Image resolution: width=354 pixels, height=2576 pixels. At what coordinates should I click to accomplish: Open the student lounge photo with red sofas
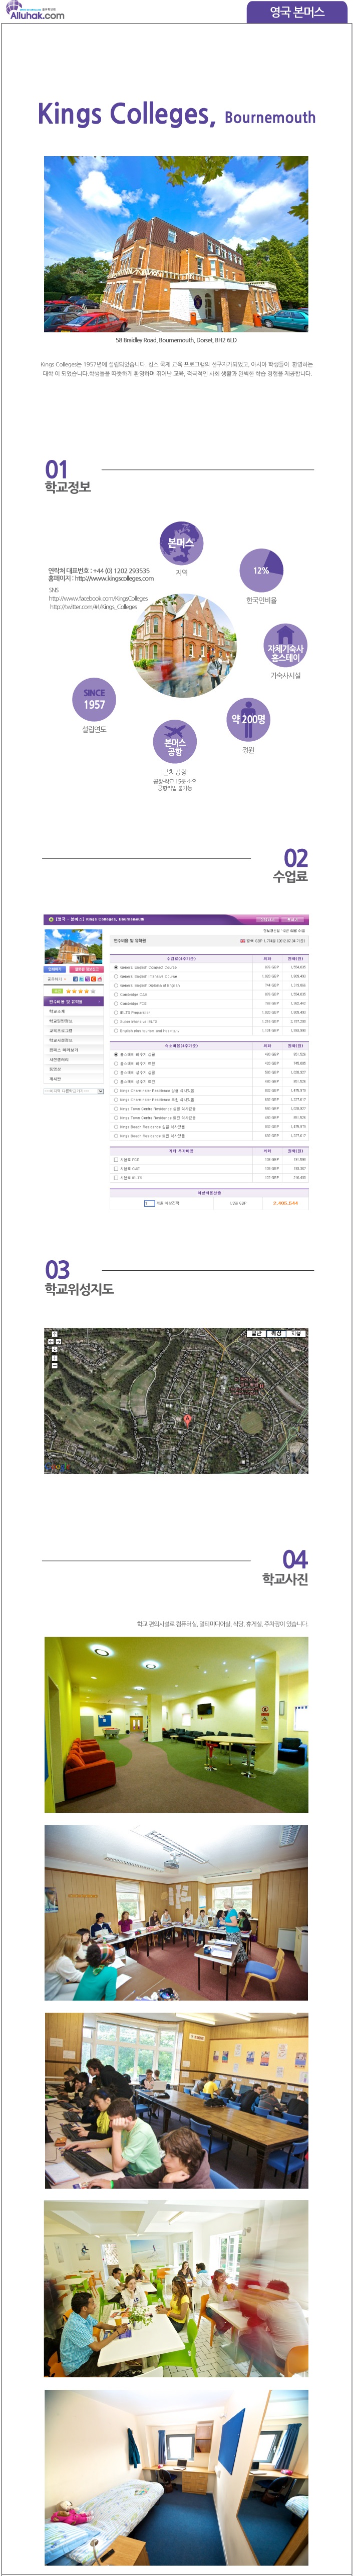176,1724
